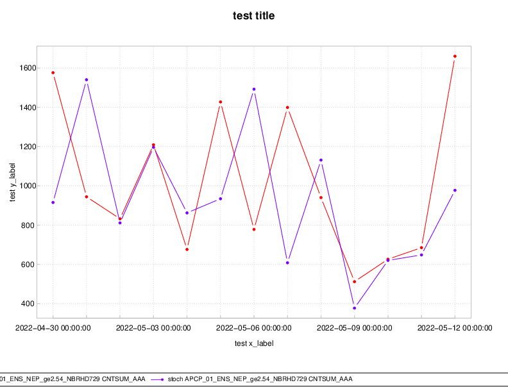Click the 2022-05-12 00:00:00 x-axis tick label

[455, 328]
